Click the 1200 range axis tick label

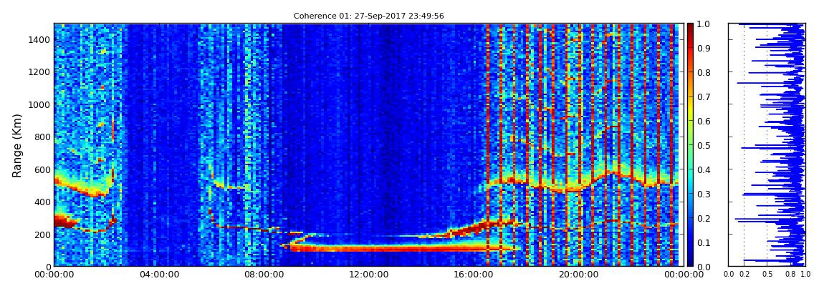tap(40, 72)
